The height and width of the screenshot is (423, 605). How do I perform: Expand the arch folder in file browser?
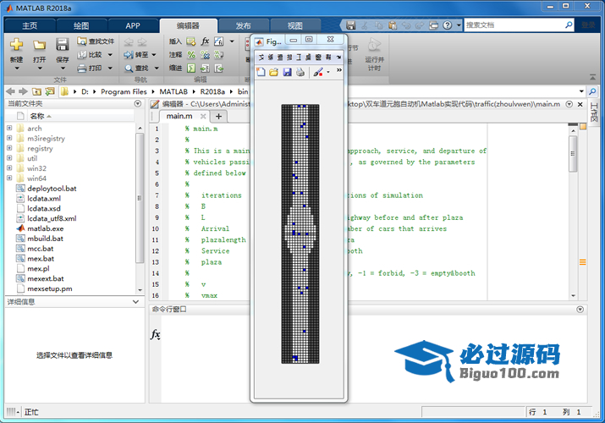point(9,128)
